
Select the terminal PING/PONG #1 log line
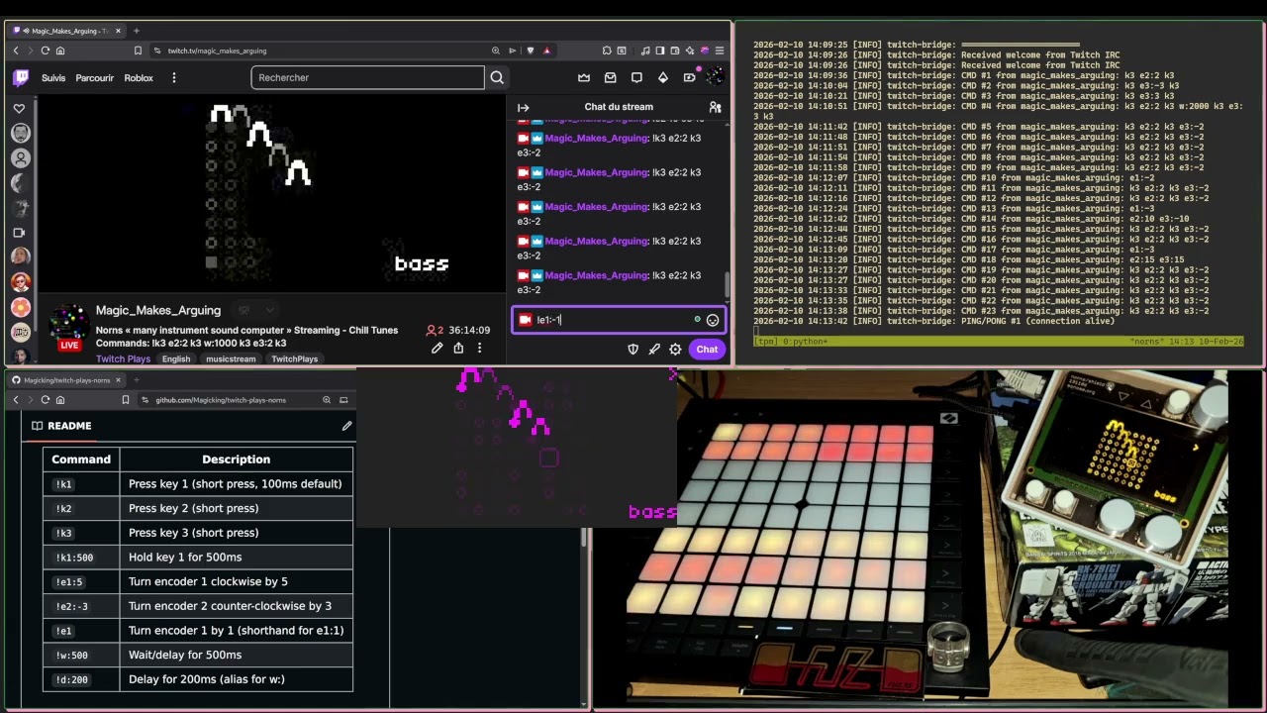933,321
